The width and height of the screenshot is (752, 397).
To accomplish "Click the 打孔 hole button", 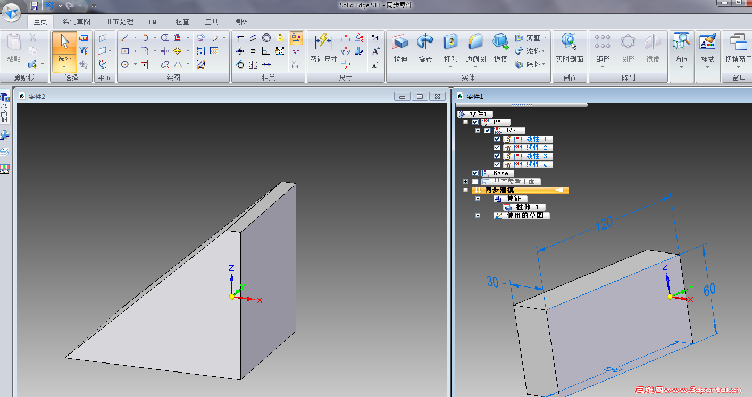I will coord(450,51).
